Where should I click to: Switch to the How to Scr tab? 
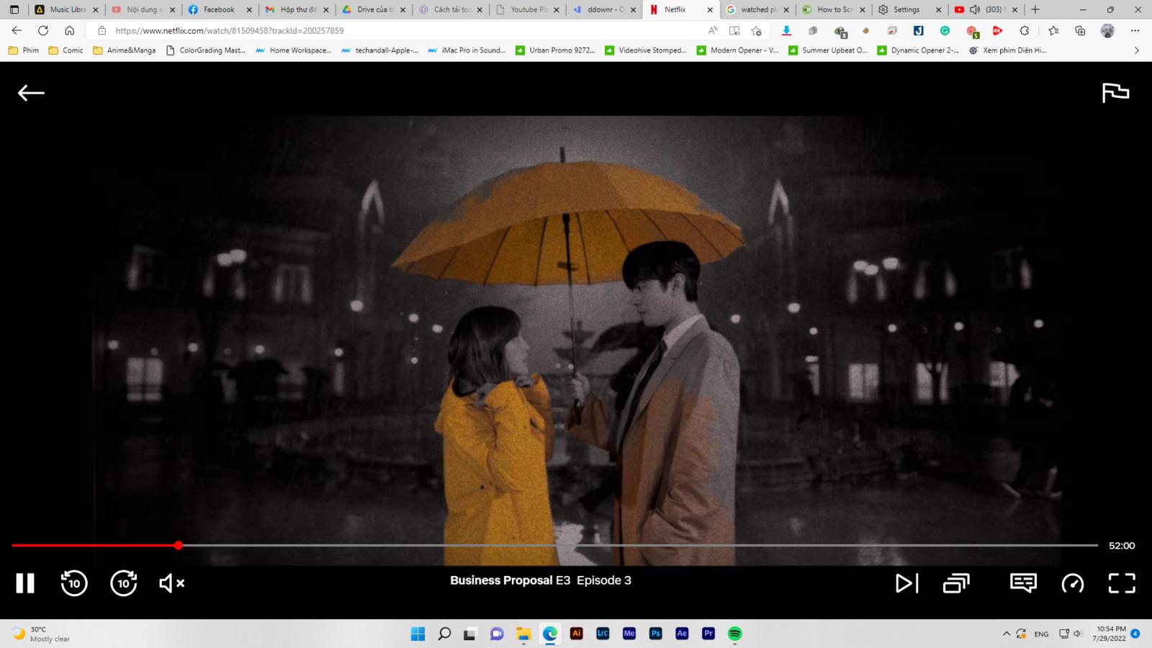(834, 9)
